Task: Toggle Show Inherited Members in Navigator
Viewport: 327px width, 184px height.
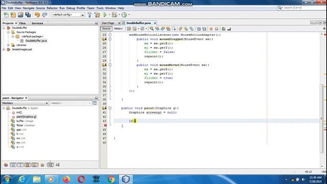Action: pyautogui.click(x=6, y=165)
